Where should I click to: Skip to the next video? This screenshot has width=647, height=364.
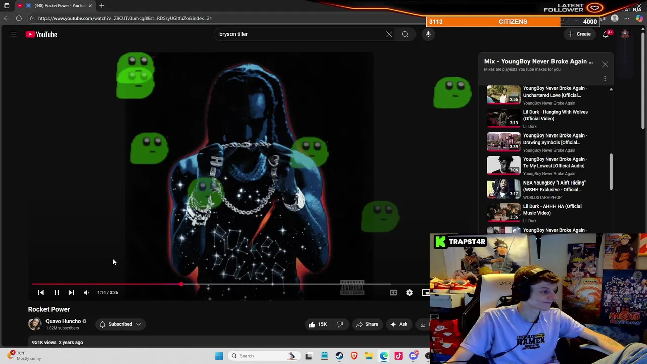click(x=71, y=292)
